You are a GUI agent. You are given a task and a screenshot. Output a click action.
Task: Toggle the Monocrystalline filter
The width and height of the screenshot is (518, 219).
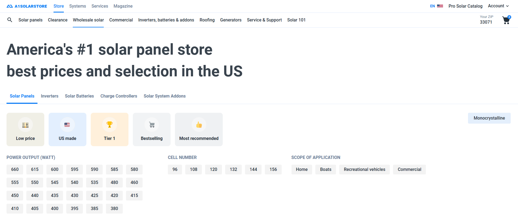[x=489, y=118]
